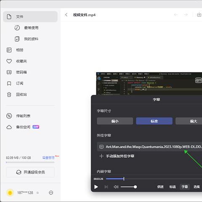Select 偏小 subtitle size option
Image resolution: width=202 pixels, height=202 pixels.
(x=115, y=121)
